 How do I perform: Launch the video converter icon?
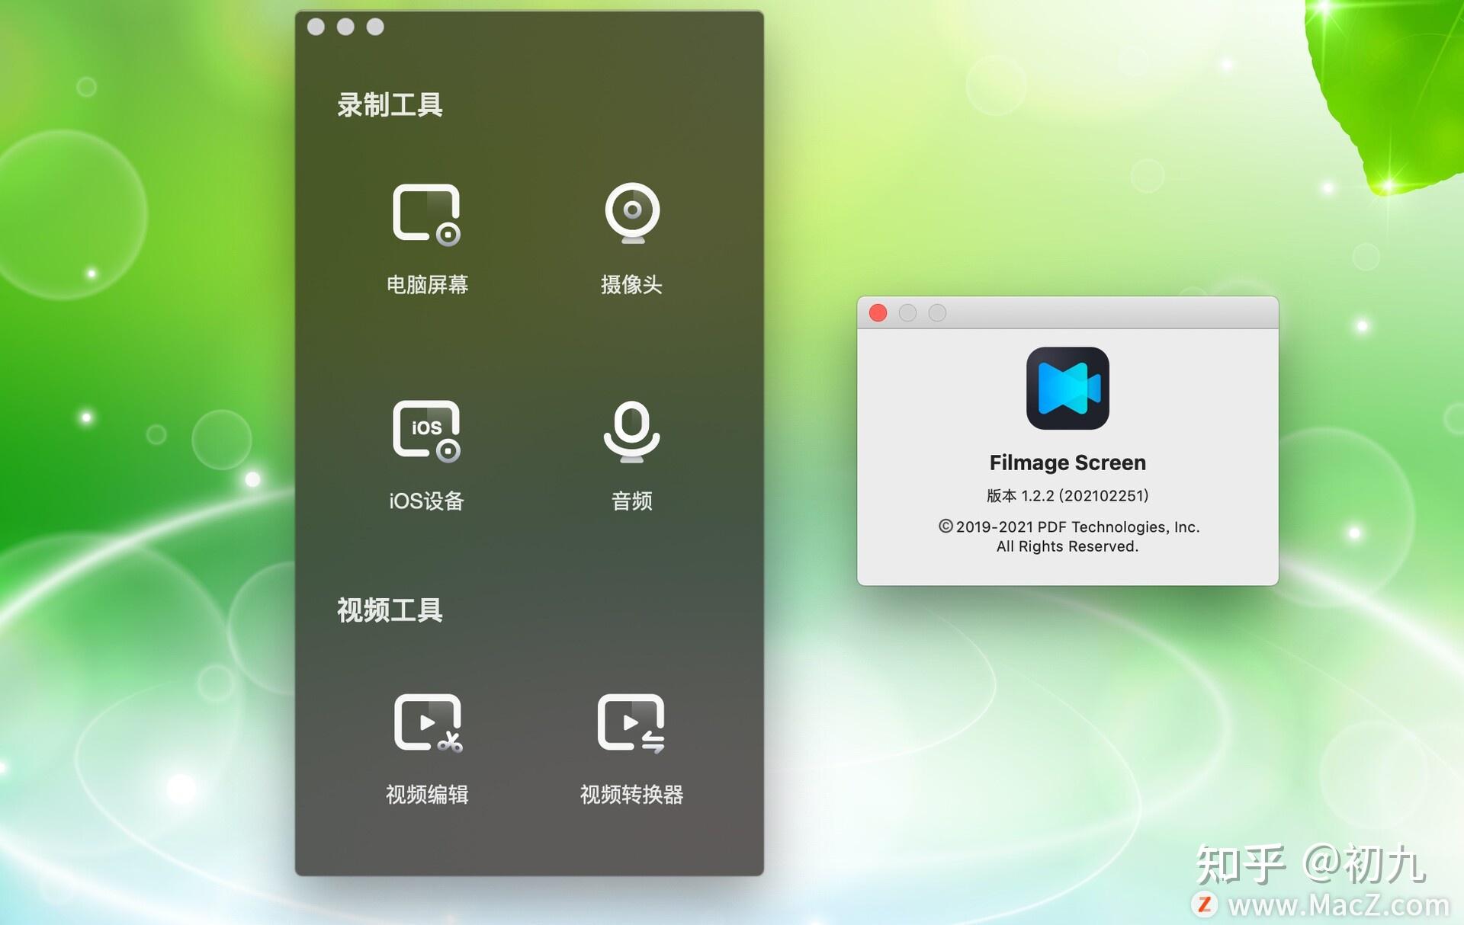(631, 722)
